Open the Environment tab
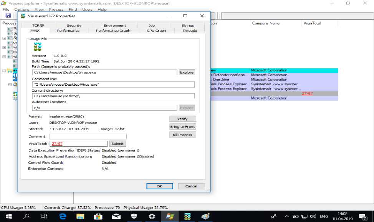The image size is (374, 222). [115, 25]
